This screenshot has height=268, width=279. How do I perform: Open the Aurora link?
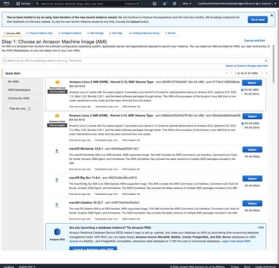(x=74, y=241)
